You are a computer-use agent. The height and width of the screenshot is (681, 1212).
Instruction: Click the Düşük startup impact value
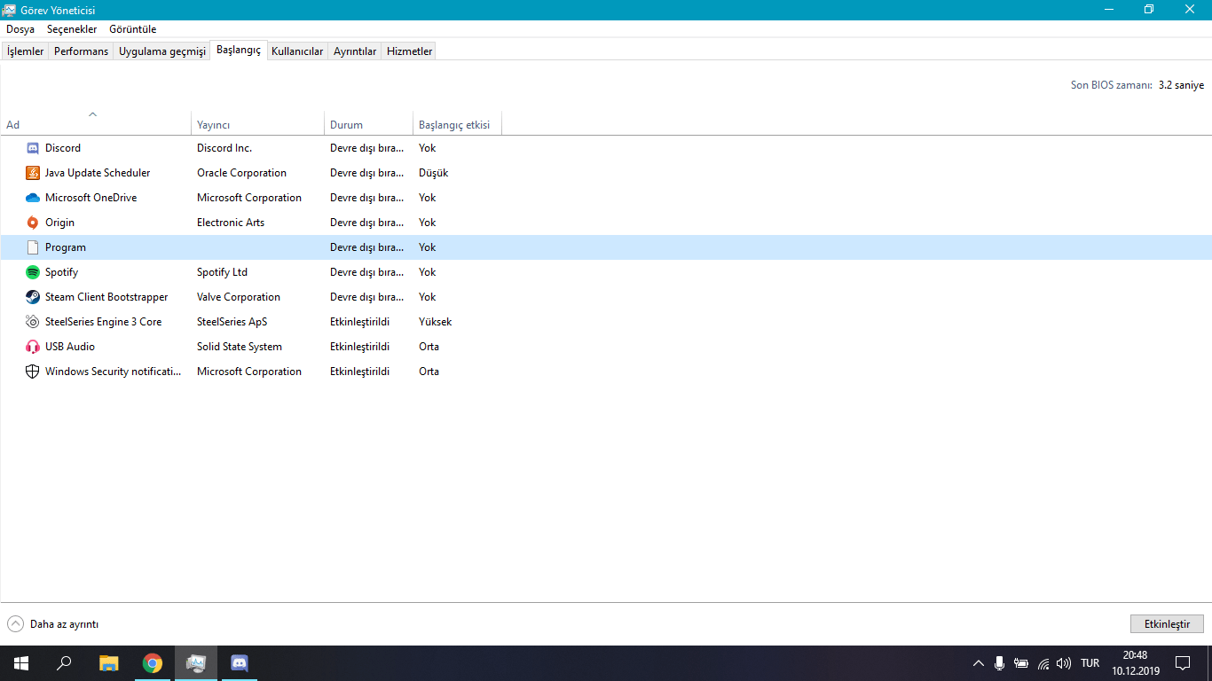(x=433, y=173)
